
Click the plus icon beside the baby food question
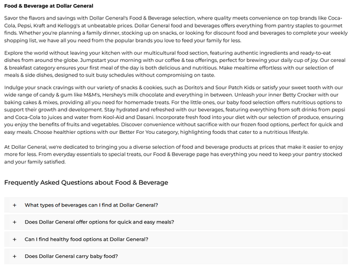tap(14, 257)
